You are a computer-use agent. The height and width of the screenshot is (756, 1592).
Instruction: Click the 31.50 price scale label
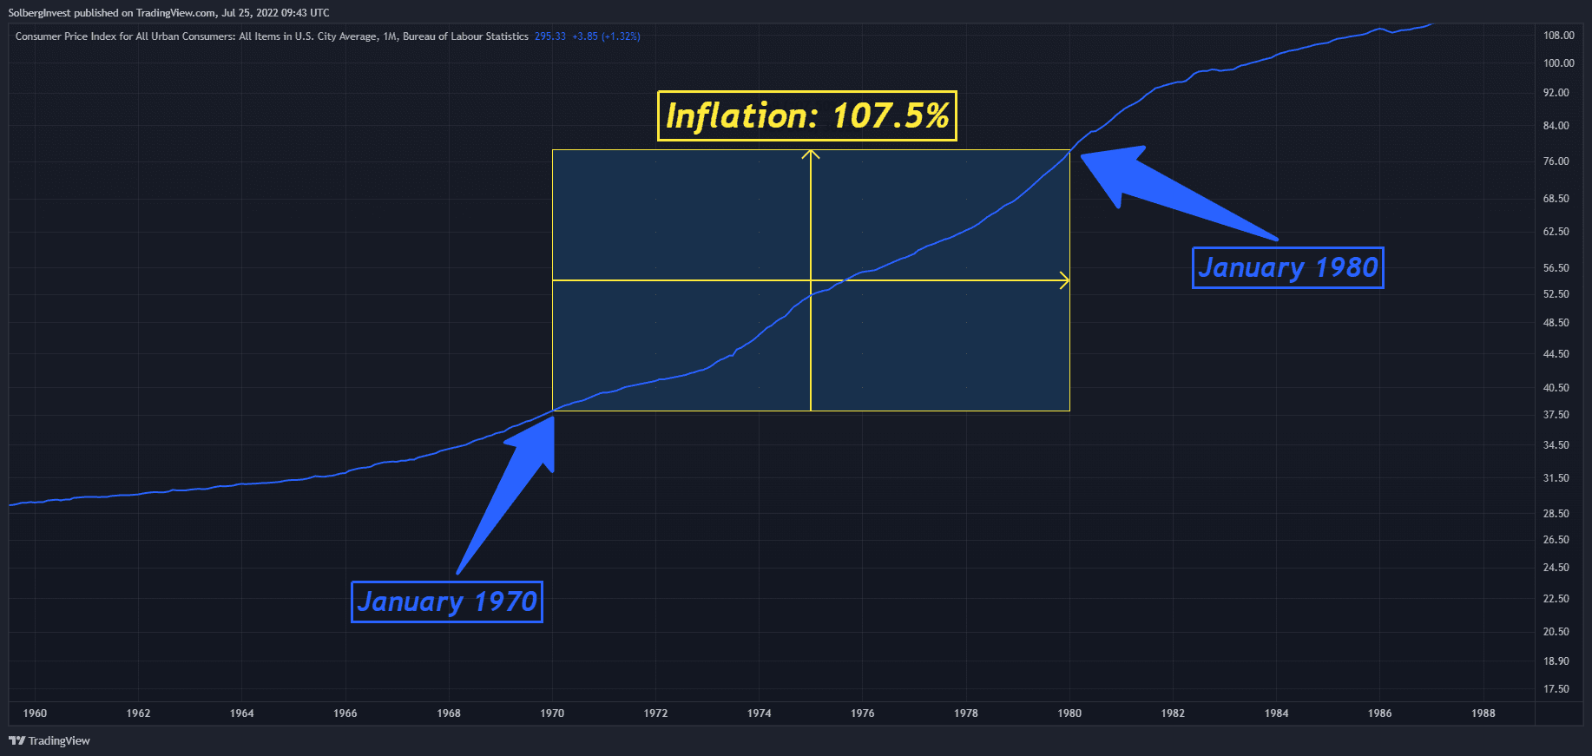click(x=1556, y=478)
